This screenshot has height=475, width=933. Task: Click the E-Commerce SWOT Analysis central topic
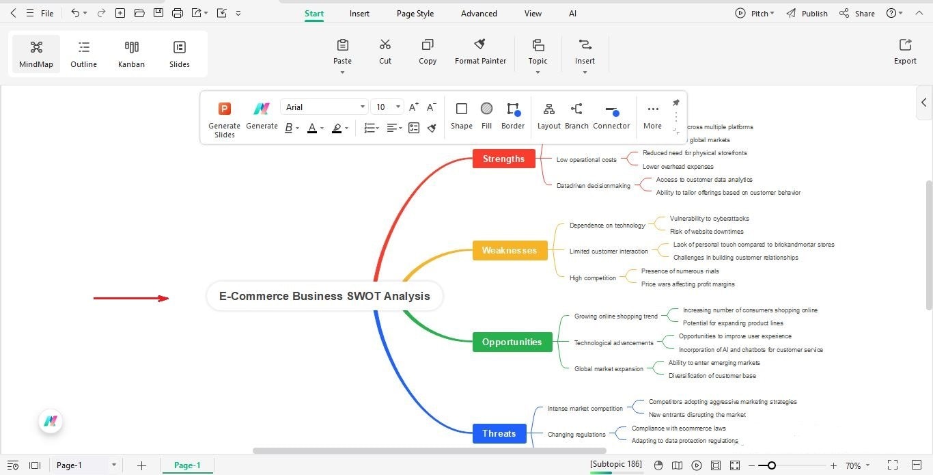[324, 296]
